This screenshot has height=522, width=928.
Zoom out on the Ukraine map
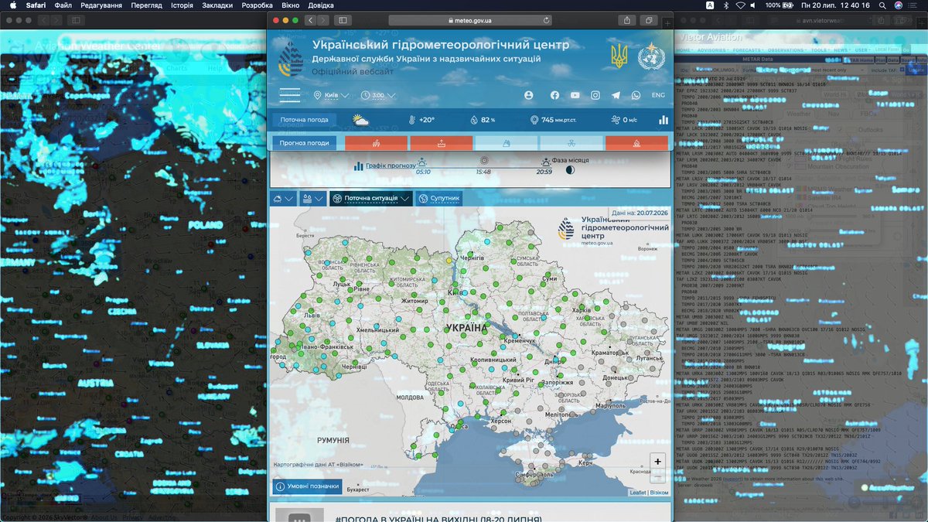point(657,476)
